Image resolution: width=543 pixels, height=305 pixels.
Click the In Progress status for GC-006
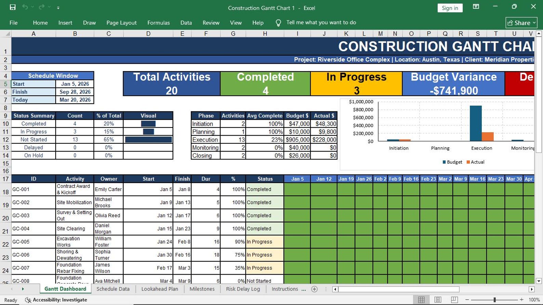(x=265, y=255)
